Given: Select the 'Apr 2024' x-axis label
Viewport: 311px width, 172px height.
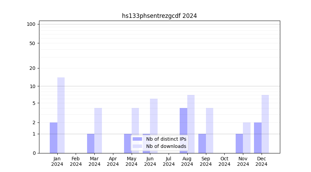Looking at the screenshot, I should (x=113, y=161).
